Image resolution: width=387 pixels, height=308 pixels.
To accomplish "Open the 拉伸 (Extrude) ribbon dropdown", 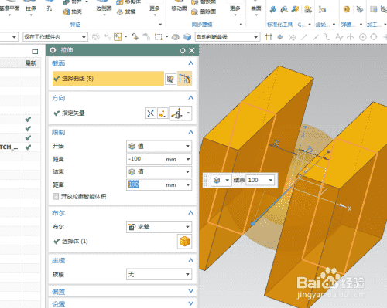I will pos(31,15).
